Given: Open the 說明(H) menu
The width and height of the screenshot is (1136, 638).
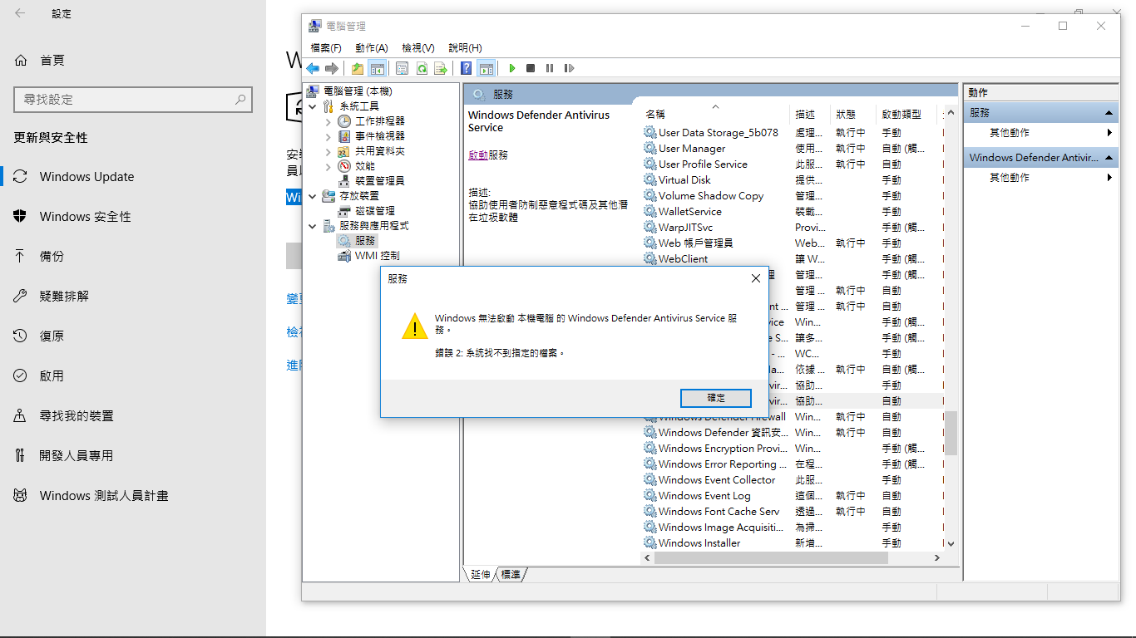Looking at the screenshot, I should click(465, 47).
